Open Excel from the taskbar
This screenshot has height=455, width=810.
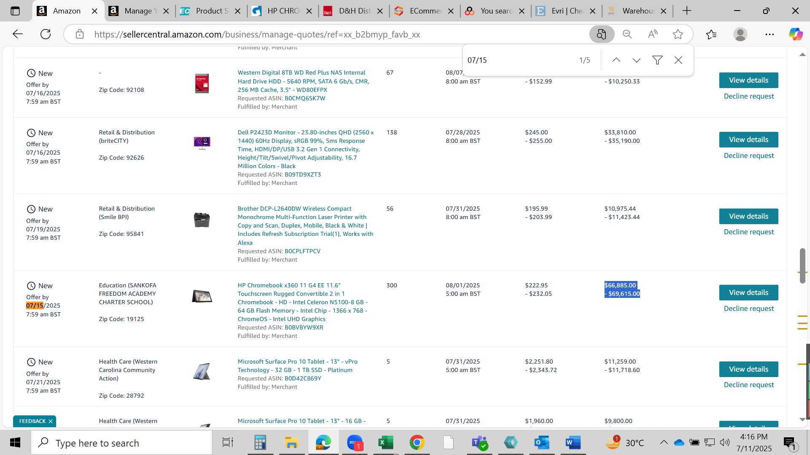(x=385, y=443)
